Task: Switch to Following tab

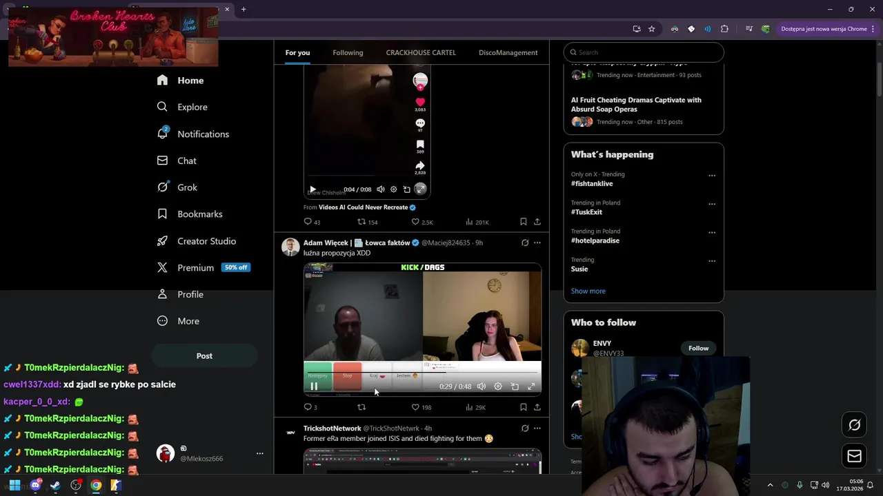Action: tap(348, 53)
